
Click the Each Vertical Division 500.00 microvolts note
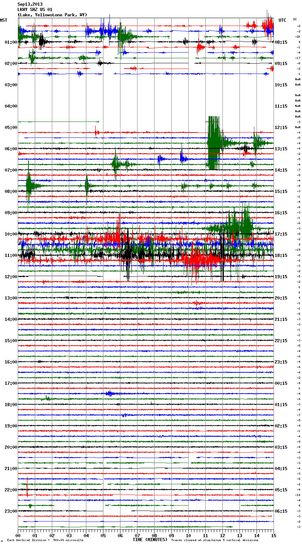pos(45,540)
